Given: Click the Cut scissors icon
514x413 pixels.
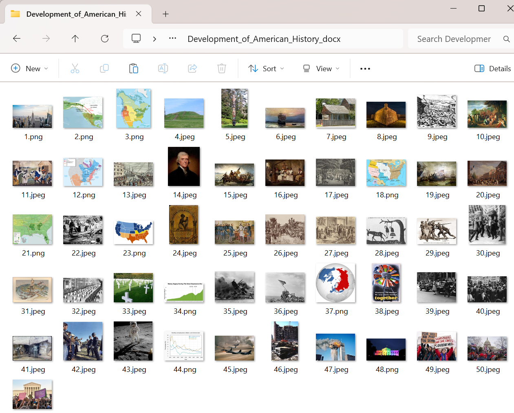Looking at the screenshot, I should 75,68.
